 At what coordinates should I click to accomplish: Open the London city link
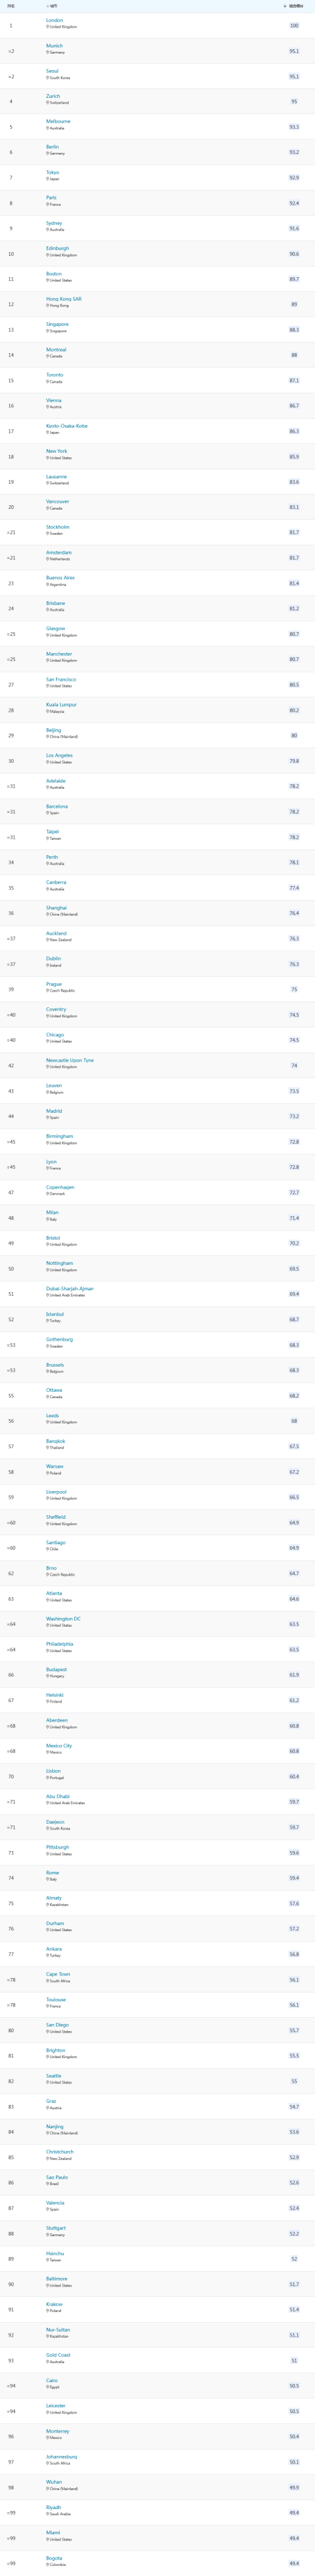(x=55, y=20)
